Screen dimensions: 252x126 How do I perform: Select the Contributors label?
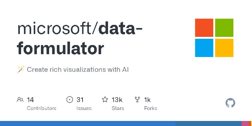[42, 108]
